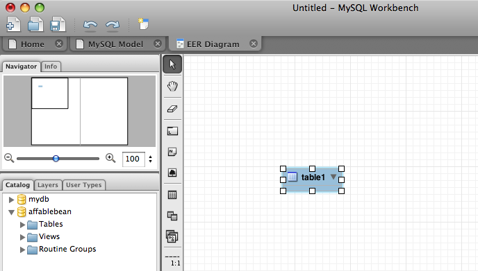Expand table1 with its dropdown arrow
The image size is (478, 271).
click(333, 177)
